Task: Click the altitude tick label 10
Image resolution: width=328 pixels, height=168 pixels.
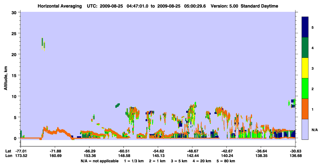Action: [x=14, y=96]
